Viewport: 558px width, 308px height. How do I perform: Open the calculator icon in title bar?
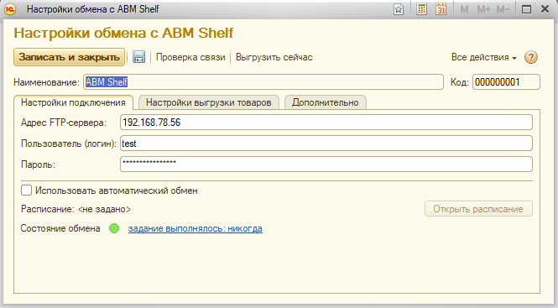tap(421, 9)
